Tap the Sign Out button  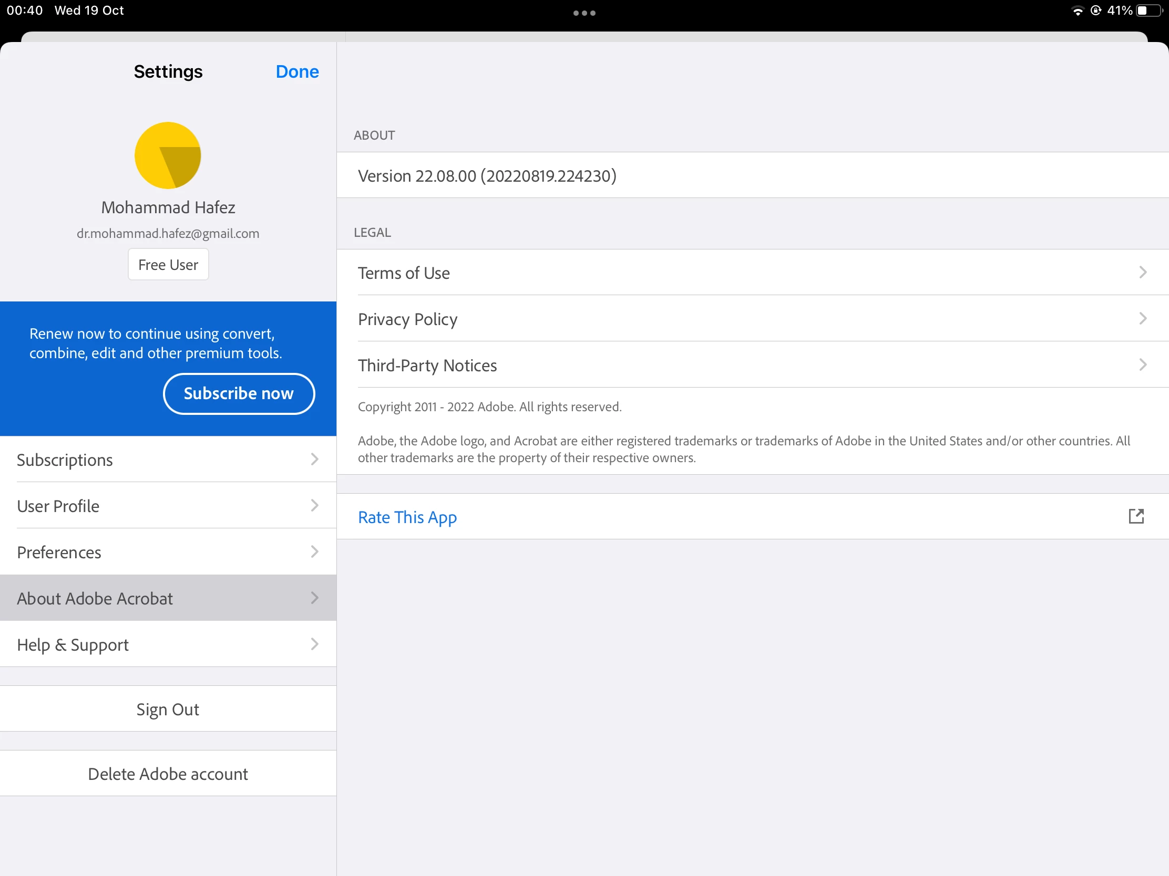pyautogui.click(x=168, y=709)
